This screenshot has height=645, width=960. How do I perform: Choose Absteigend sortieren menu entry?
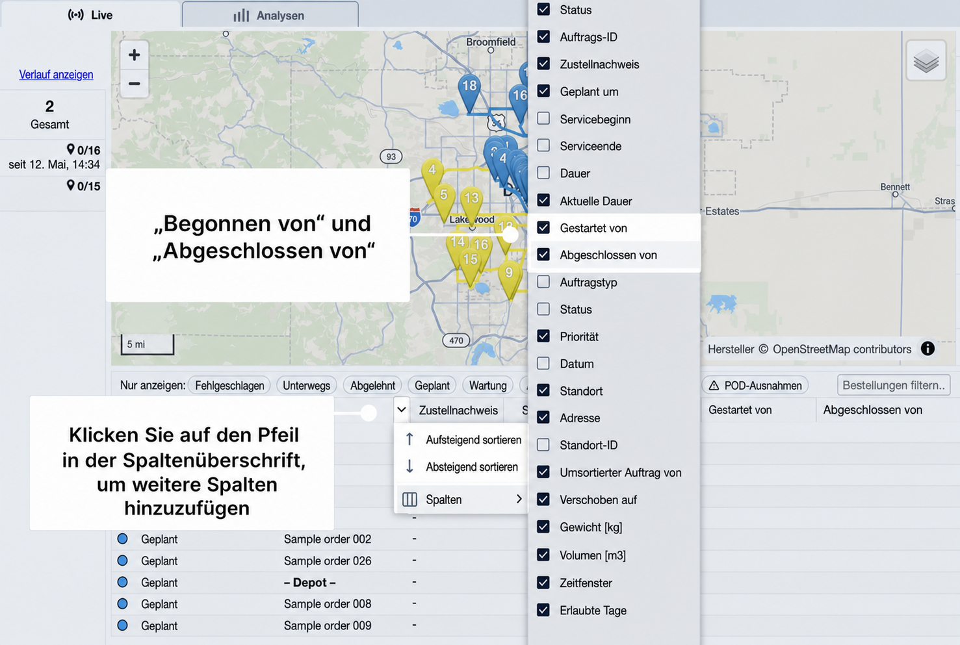(461, 466)
